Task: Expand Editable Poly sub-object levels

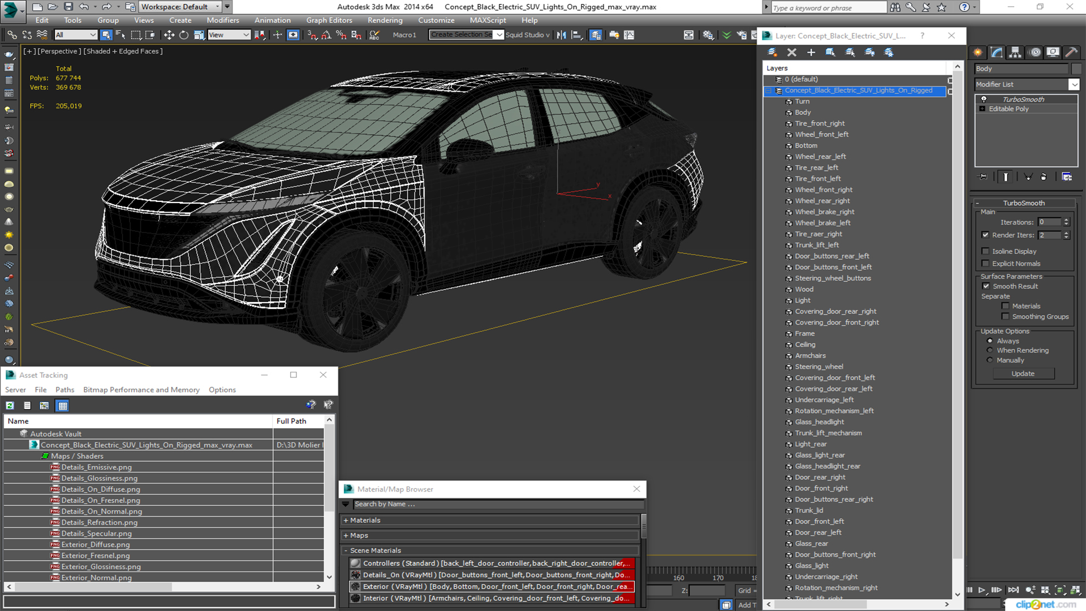Action: click(982, 109)
